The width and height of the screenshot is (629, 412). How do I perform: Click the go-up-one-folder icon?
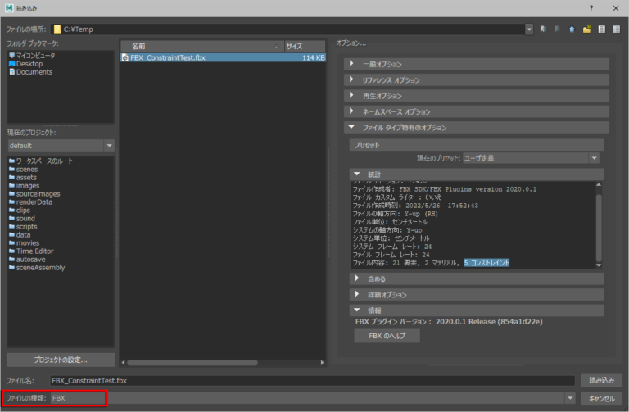(x=572, y=29)
